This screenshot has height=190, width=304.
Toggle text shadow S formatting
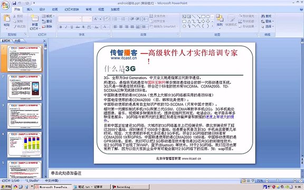pyautogui.click(x=83, y=27)
